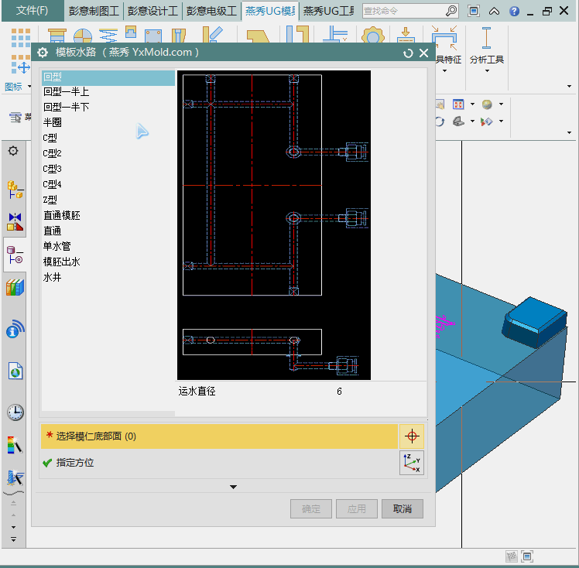Open the 文件(F) menu
The width and height of the screenshot is (579, 568).
click(x=32, y=11)
